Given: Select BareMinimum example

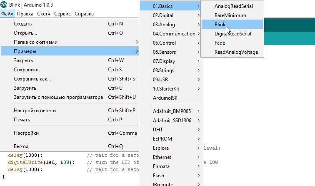Looking at the screenshot, I should 232,15.
